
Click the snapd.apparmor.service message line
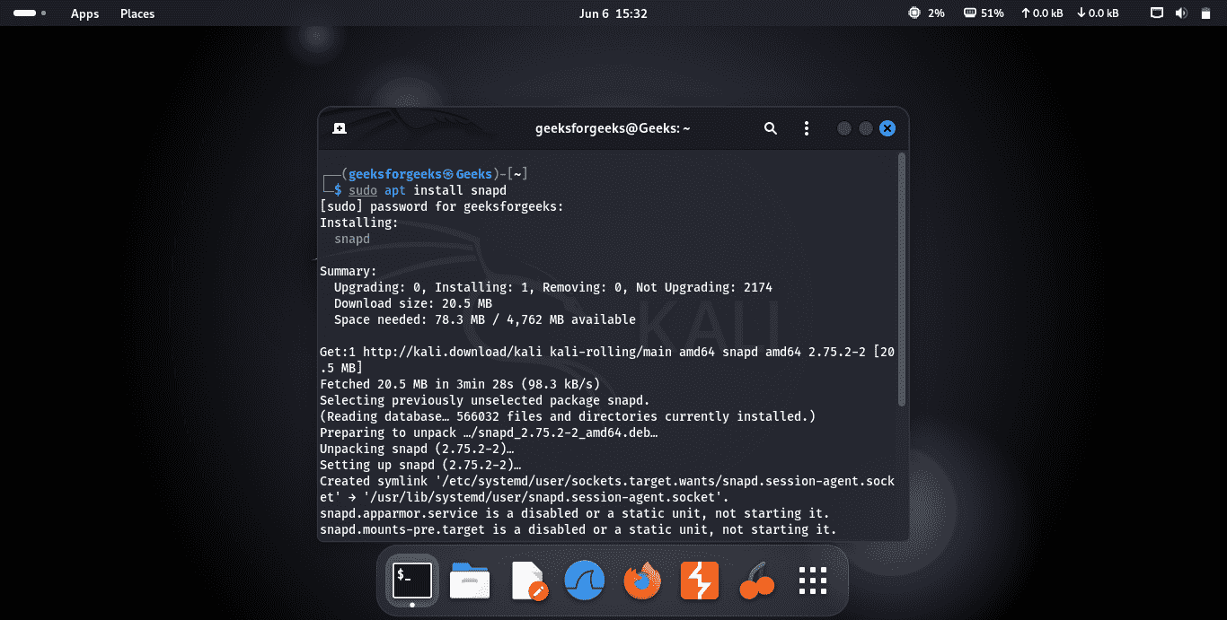pyautogui.click(x=575, y=513)
